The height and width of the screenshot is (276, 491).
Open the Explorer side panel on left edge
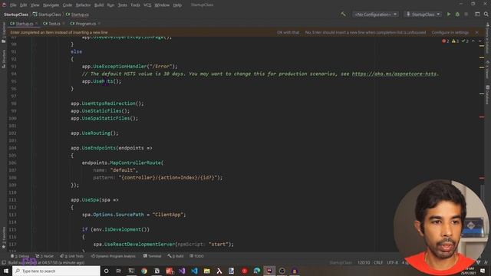click(4, 32)
